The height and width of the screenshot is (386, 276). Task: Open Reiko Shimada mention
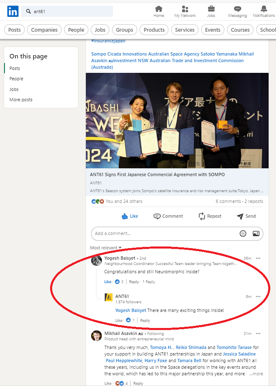pos(191,347)
